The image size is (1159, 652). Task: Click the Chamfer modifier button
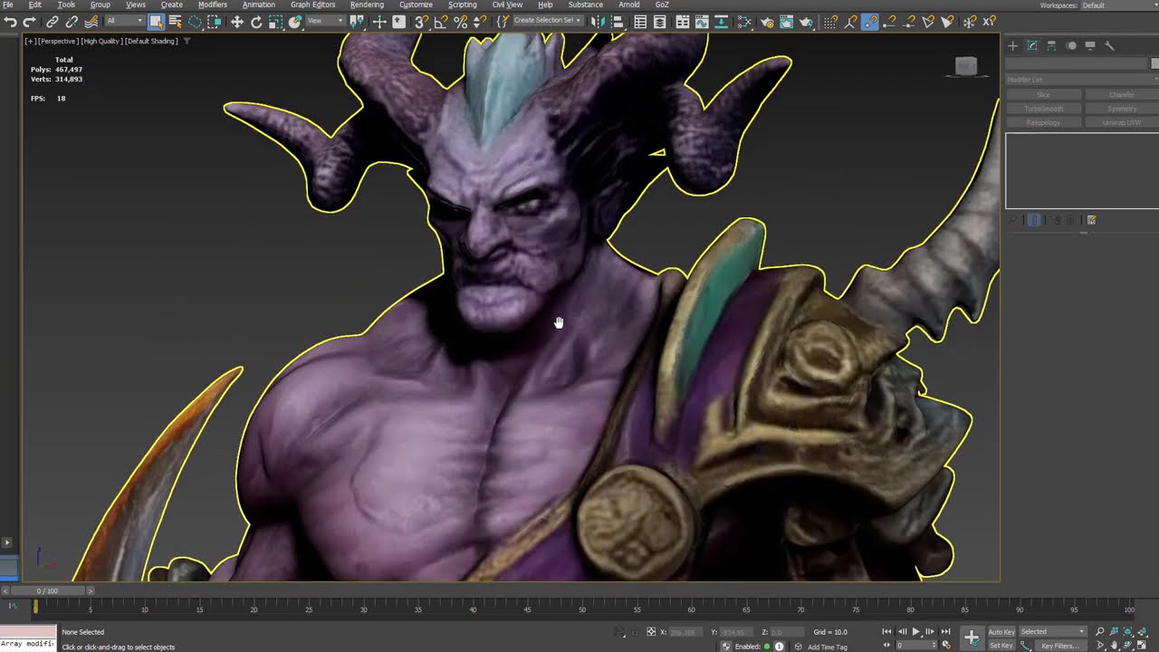1121,94
